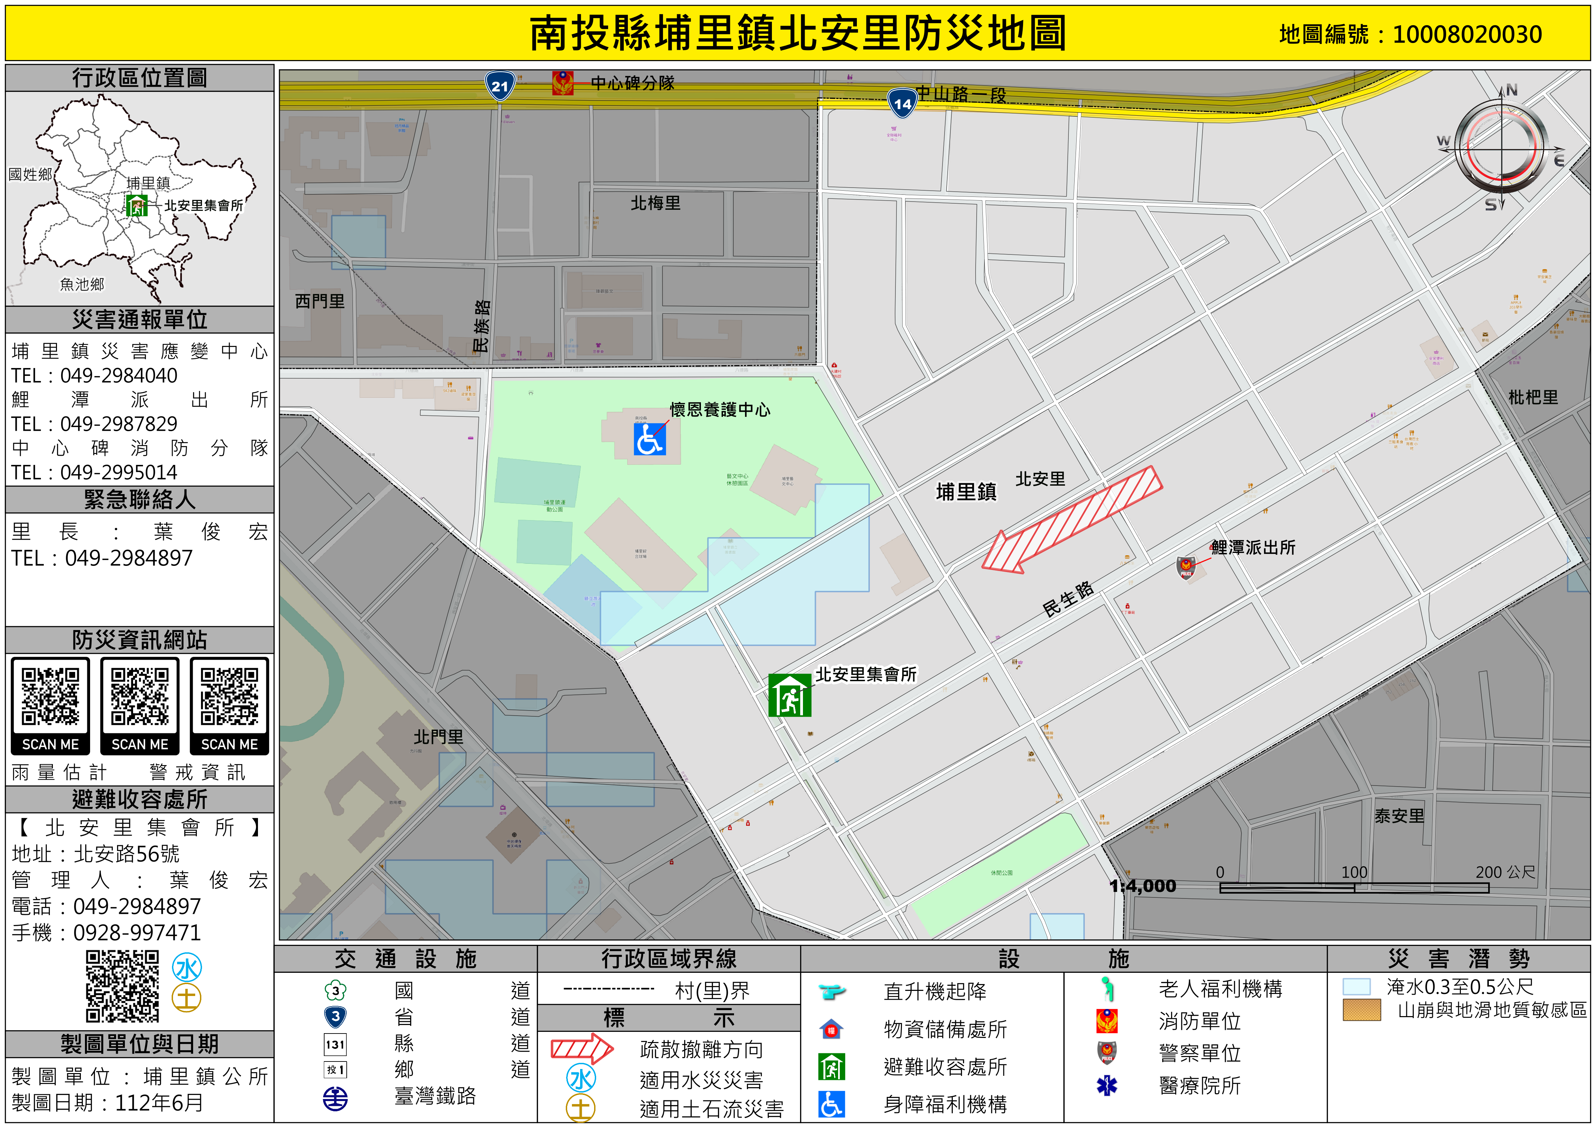Click the route 21 highway shield
This screenshot has height=1128, width=1596.
[500, 86]
